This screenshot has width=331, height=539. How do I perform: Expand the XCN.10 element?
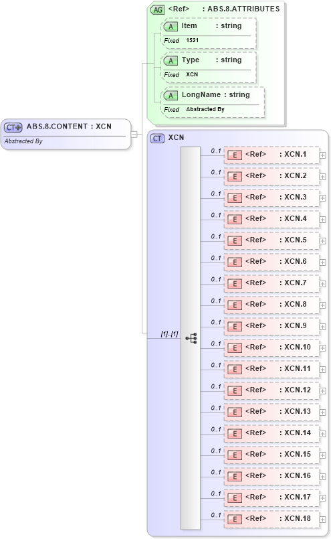(322, 348)
